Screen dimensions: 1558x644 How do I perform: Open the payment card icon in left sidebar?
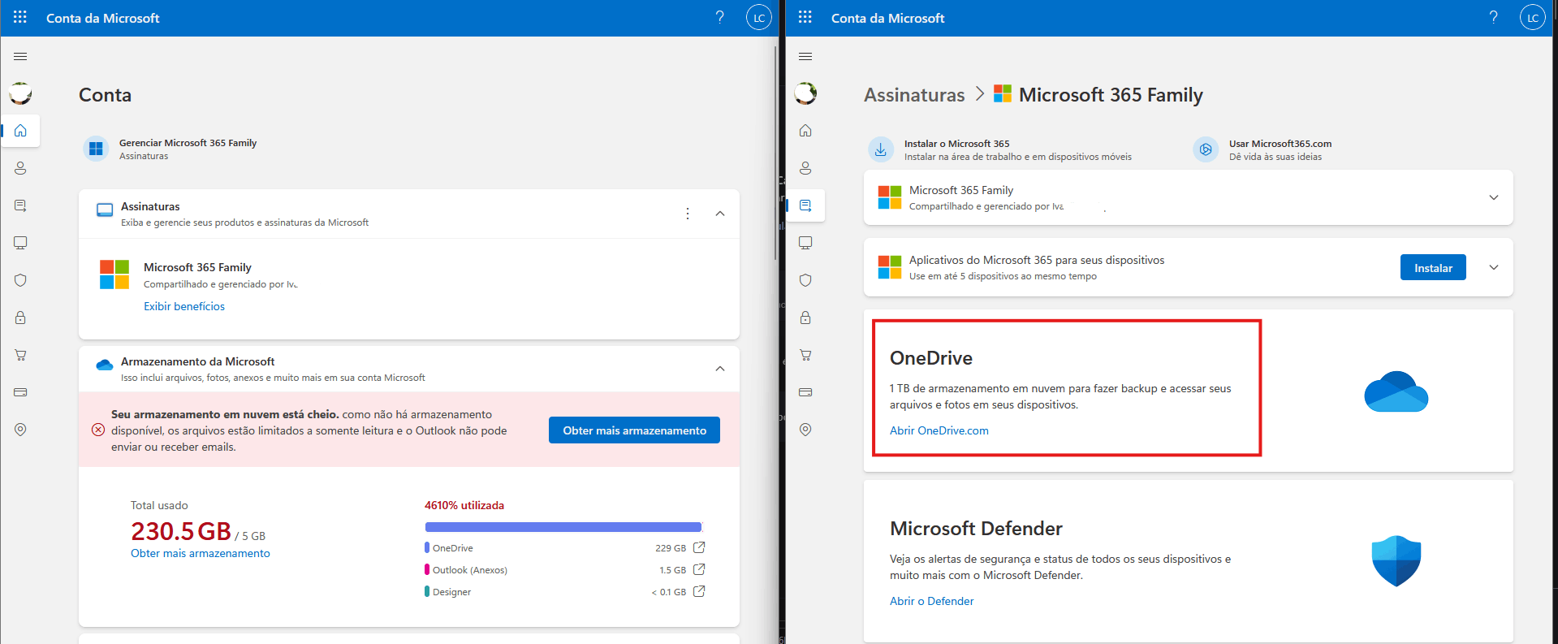click(x=20, y=392)
